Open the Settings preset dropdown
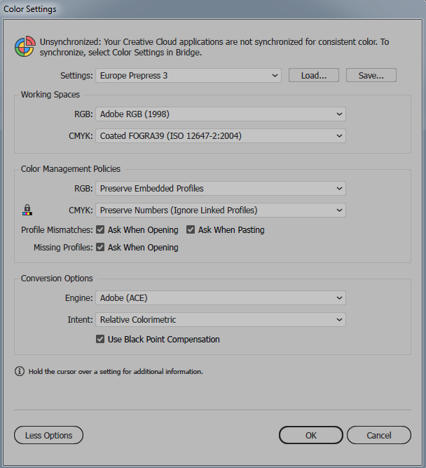426x468 pixels. point(188,75)
